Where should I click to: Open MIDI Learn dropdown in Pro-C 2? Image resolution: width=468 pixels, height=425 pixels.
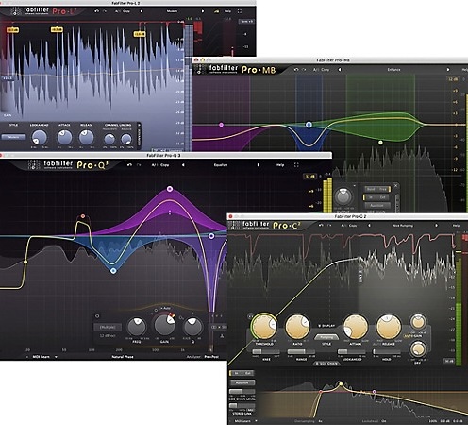tap(256, 421)
